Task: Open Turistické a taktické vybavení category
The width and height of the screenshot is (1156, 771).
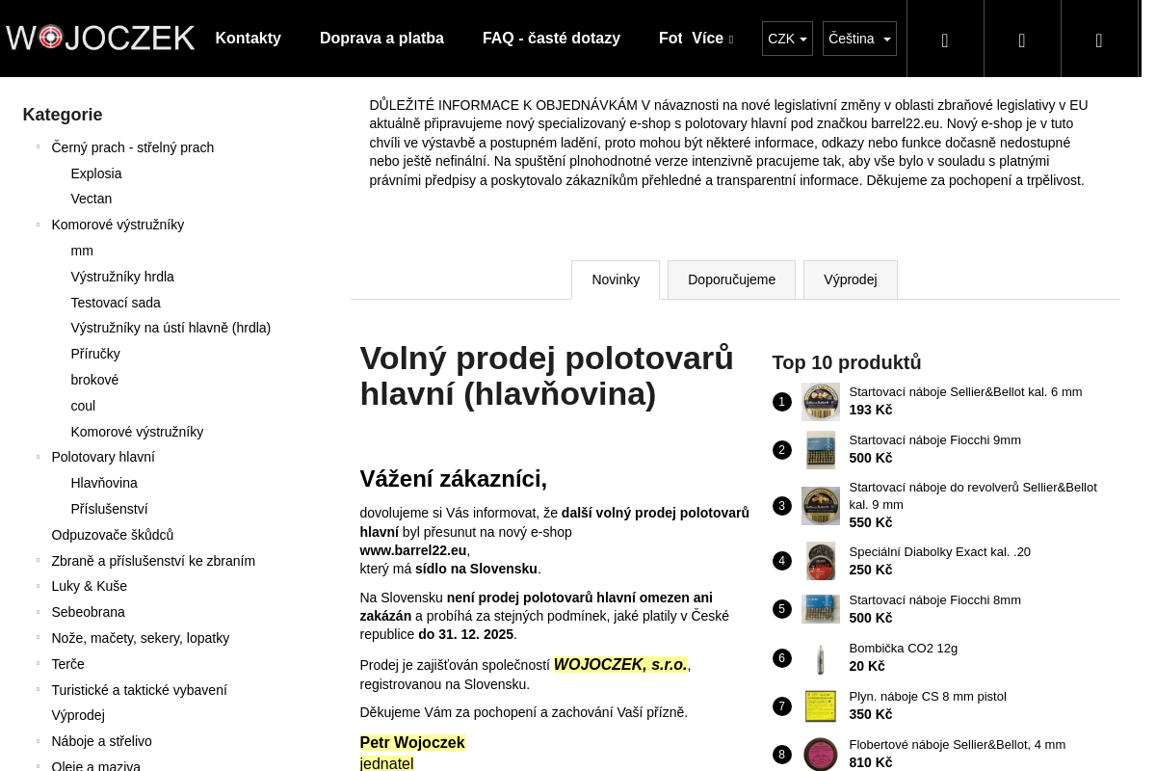Action: coord(139,690)
